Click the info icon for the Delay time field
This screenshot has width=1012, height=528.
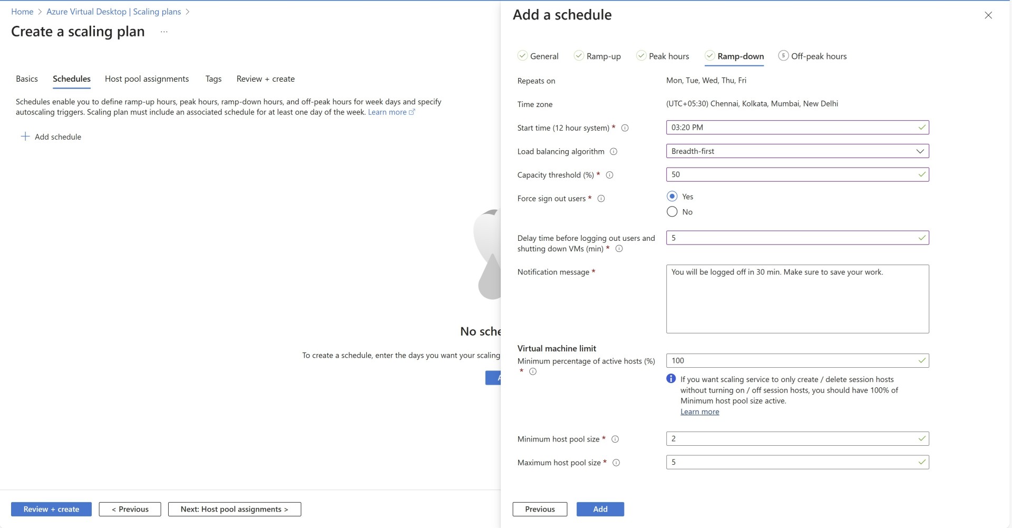619,249
